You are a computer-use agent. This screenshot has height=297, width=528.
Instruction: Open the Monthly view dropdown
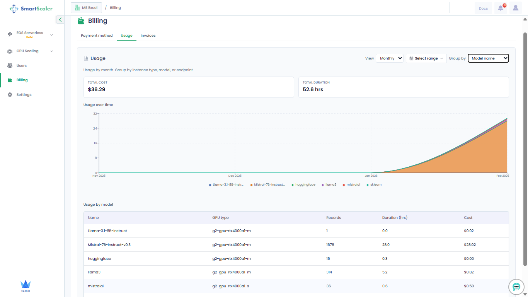389,58
